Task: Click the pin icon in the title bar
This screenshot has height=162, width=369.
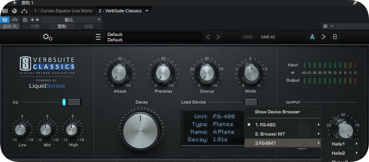Action: click(355, 3)
